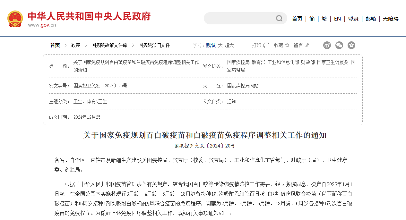
Task: Switch font size to 大
Action: 220,46
